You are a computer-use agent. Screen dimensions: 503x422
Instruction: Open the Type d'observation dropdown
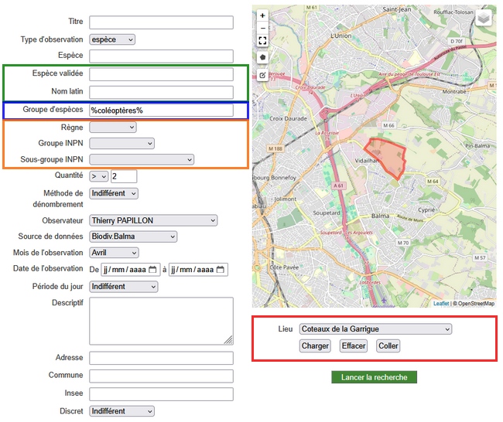click(x=112, y=39)
